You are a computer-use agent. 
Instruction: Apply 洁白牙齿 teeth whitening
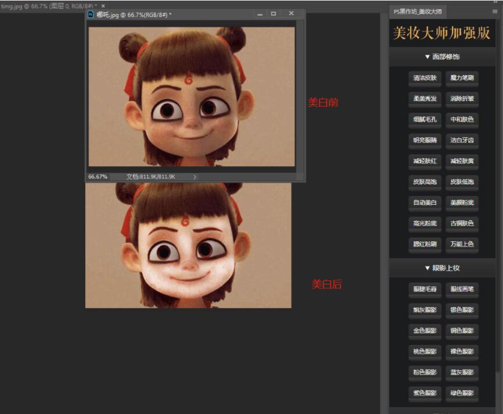[x=462, y=140]
